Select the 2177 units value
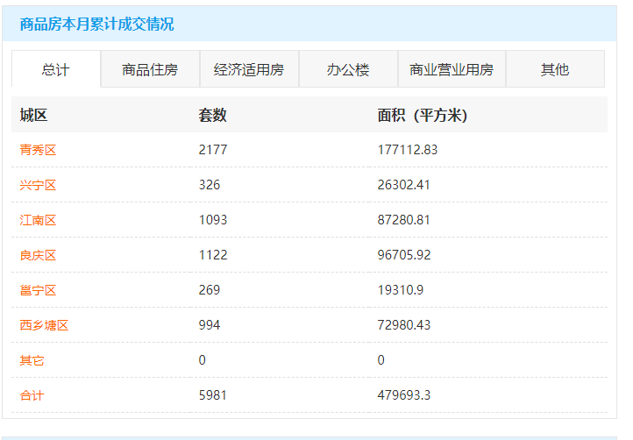 [213, 150]
